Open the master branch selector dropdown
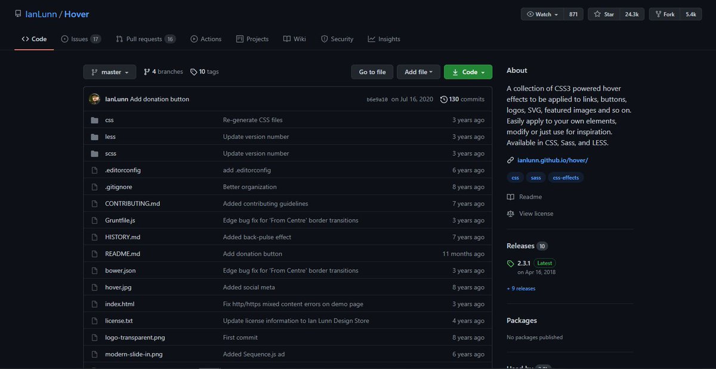The image size is (716, 369). [x=110, y=72]
